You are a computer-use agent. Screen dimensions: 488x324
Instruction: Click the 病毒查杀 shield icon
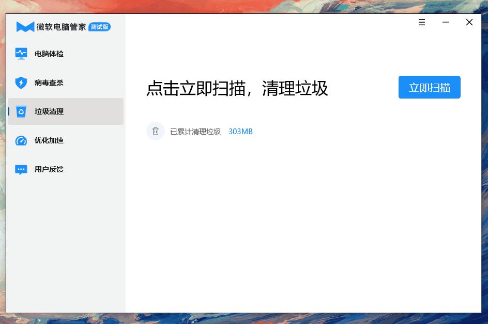pos(21,83)
